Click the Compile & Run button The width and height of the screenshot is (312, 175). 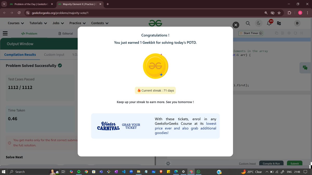click(x=271, y=163)
